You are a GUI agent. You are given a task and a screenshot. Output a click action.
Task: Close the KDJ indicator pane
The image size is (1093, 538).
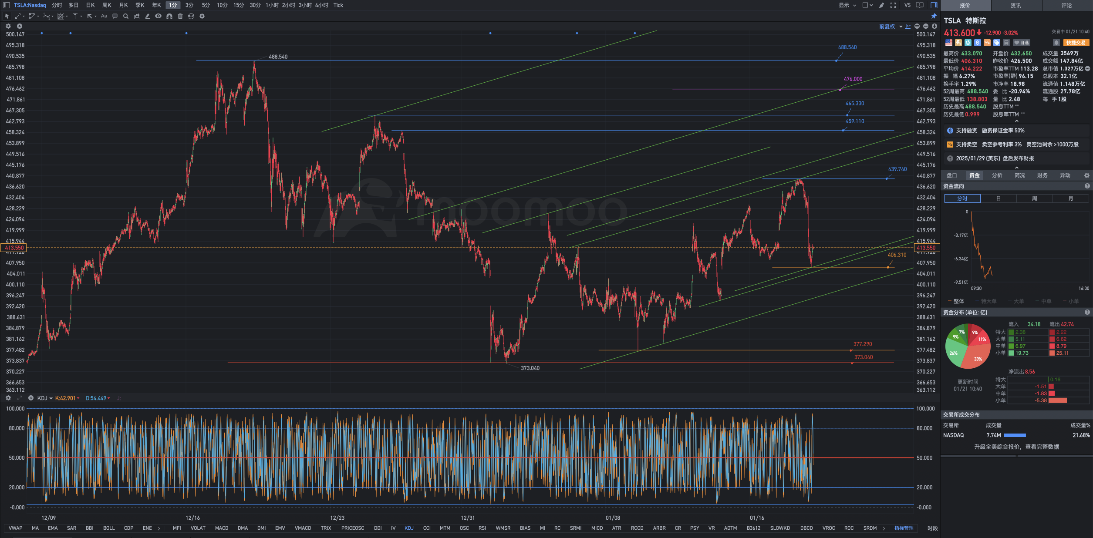pyautogui.click(x=31, y=398)
